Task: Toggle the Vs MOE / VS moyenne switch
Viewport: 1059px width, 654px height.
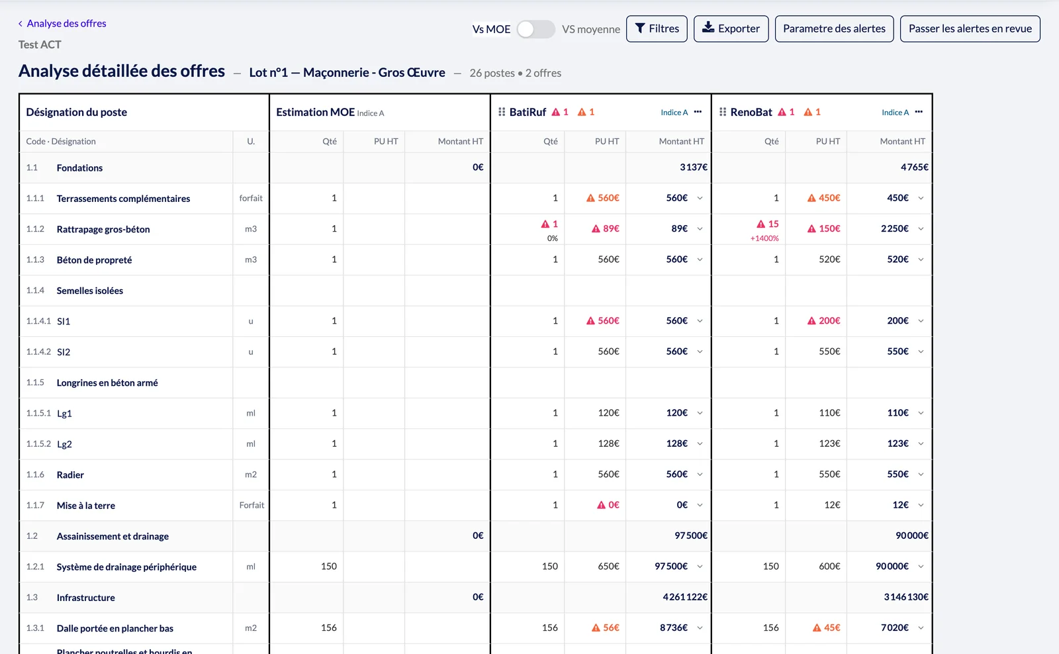Action: (535, 29)
